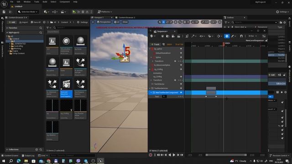Screen dimensions: 292x164
Task: Open the Tools menu
Action: 36,2
